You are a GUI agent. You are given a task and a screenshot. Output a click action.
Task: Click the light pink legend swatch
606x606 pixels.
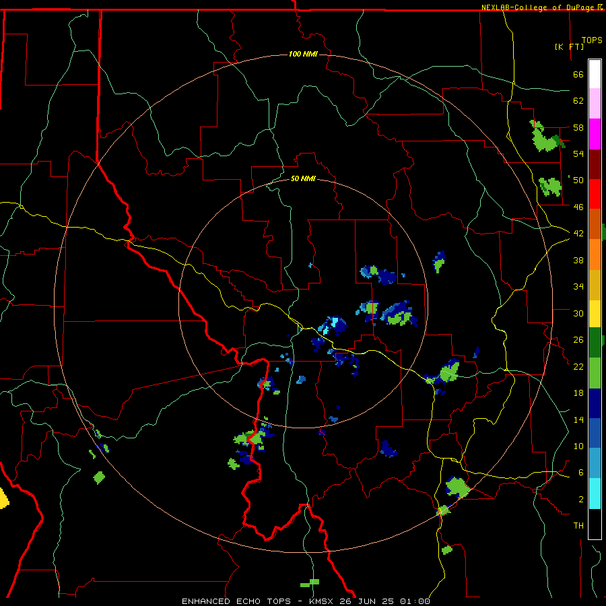click(x=595, y=103)
